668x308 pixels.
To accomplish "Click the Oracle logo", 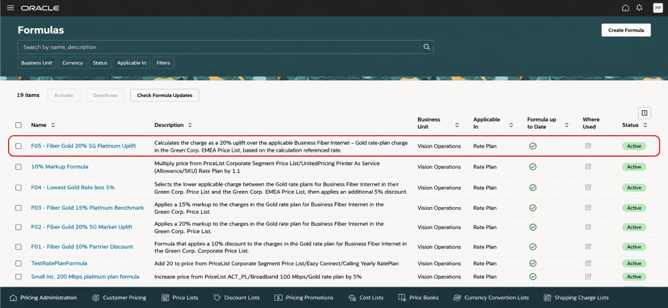I will [40, 8].
